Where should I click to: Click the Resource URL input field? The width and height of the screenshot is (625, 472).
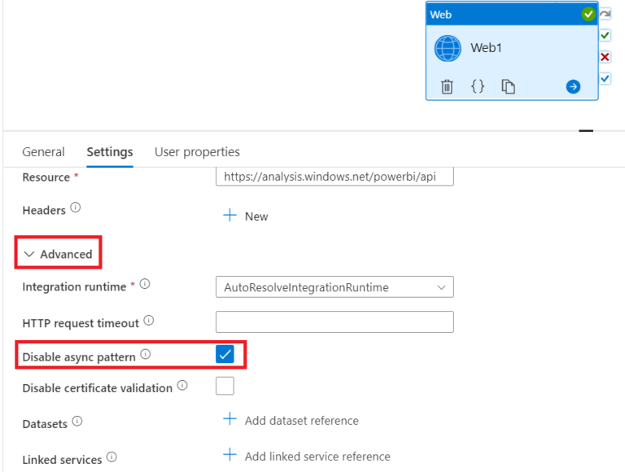click(334, 176)
